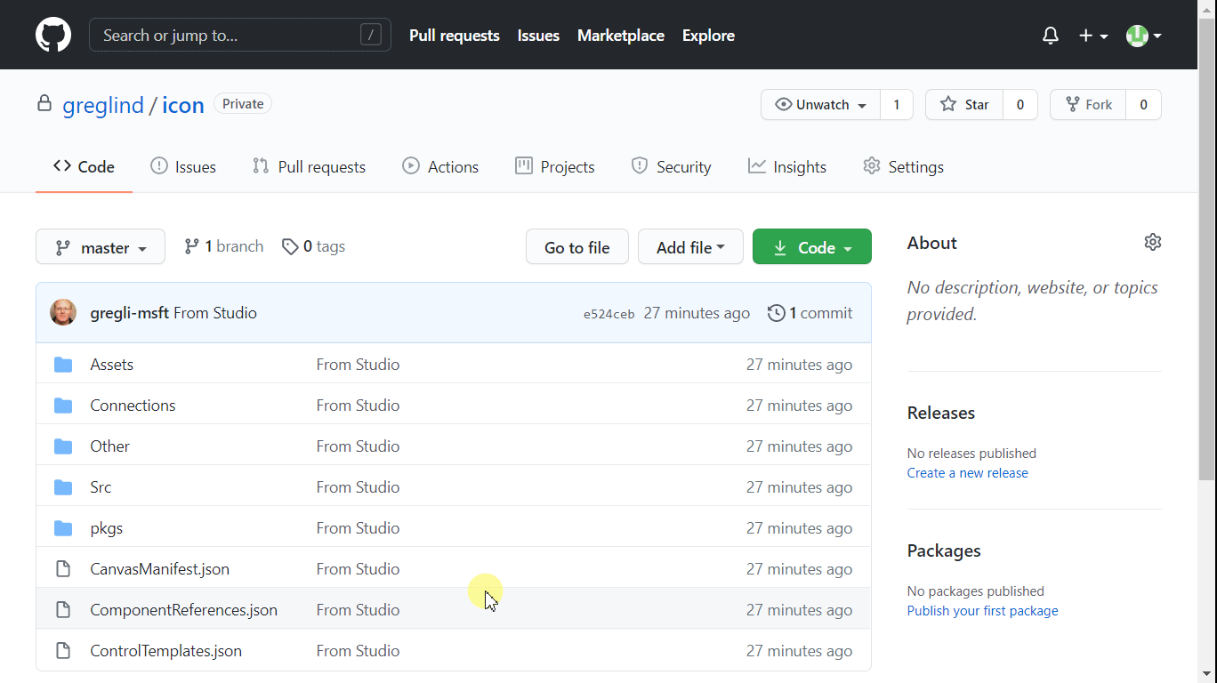Switch to the Issues tab
The height and width of the screenshot is (683, 1217).
click(183, 167)
